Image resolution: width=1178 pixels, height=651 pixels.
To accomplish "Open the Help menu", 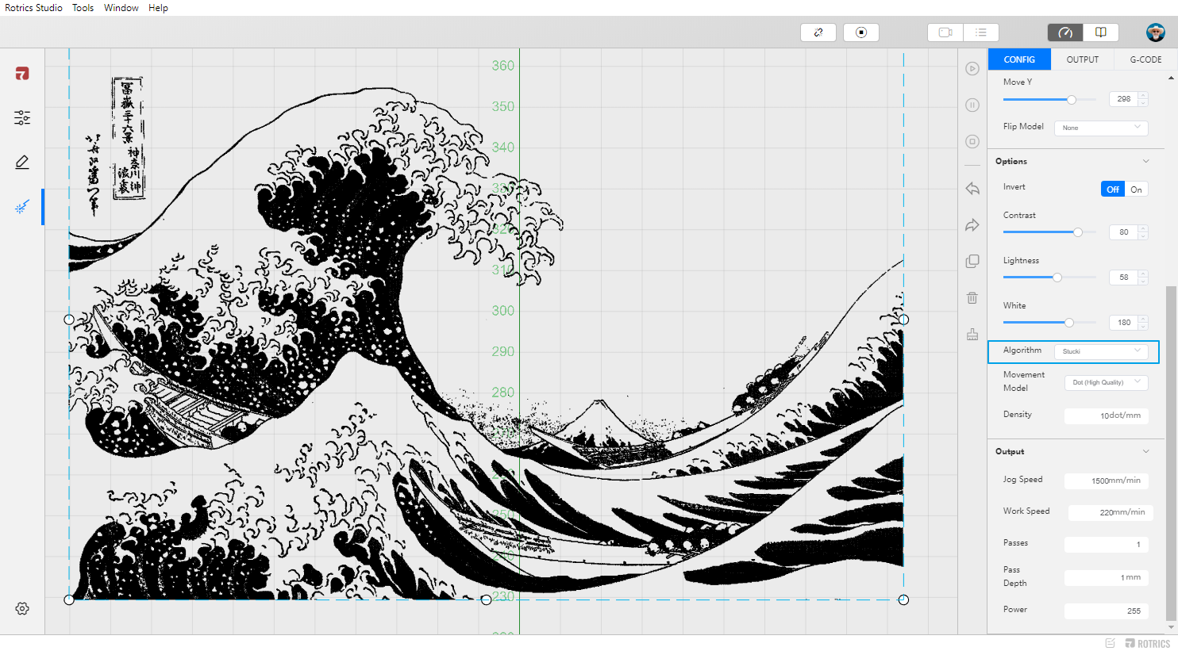I will coord(158,8).
